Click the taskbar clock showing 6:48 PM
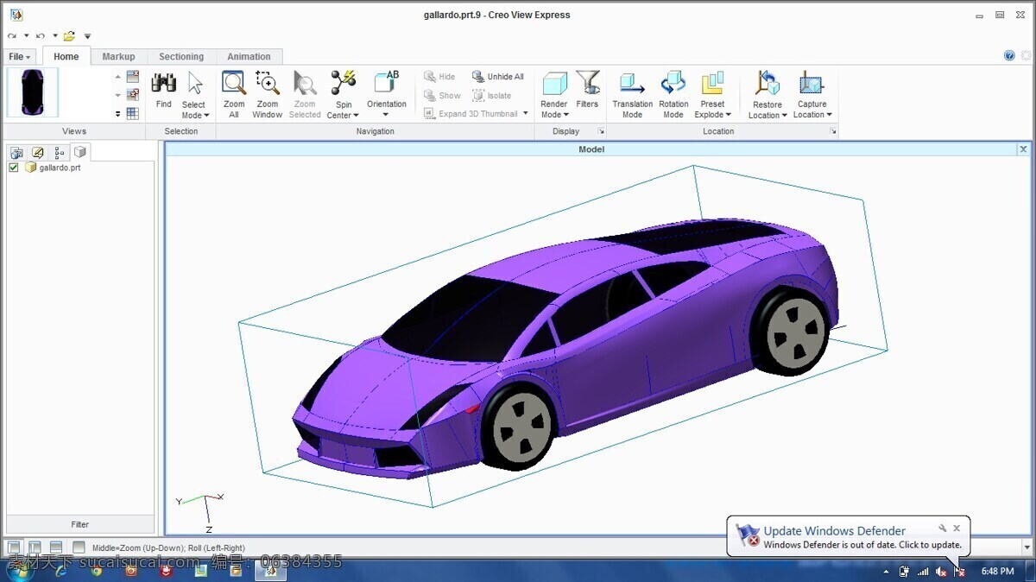Viewport: 1036px width, 582px height. point(997,571)
